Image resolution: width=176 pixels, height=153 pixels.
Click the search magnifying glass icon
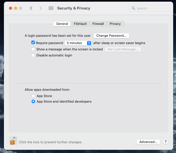pyautogui.click(x=133, y=8)
